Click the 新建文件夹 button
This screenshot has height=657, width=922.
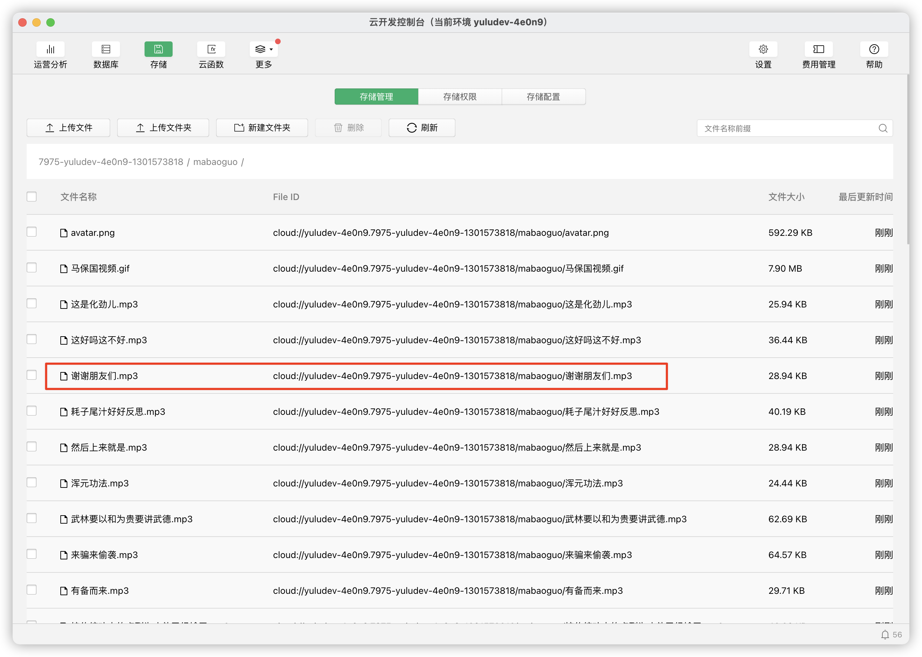click(x=262, y=128)
